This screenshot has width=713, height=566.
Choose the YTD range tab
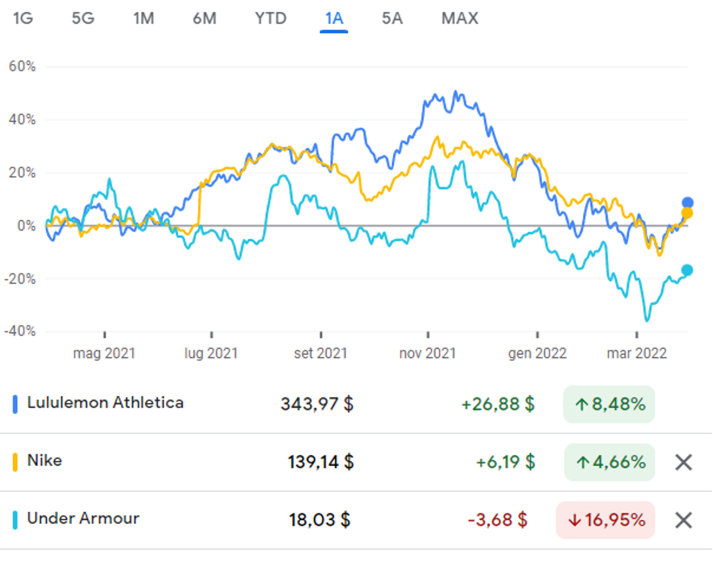coord(270,18)
